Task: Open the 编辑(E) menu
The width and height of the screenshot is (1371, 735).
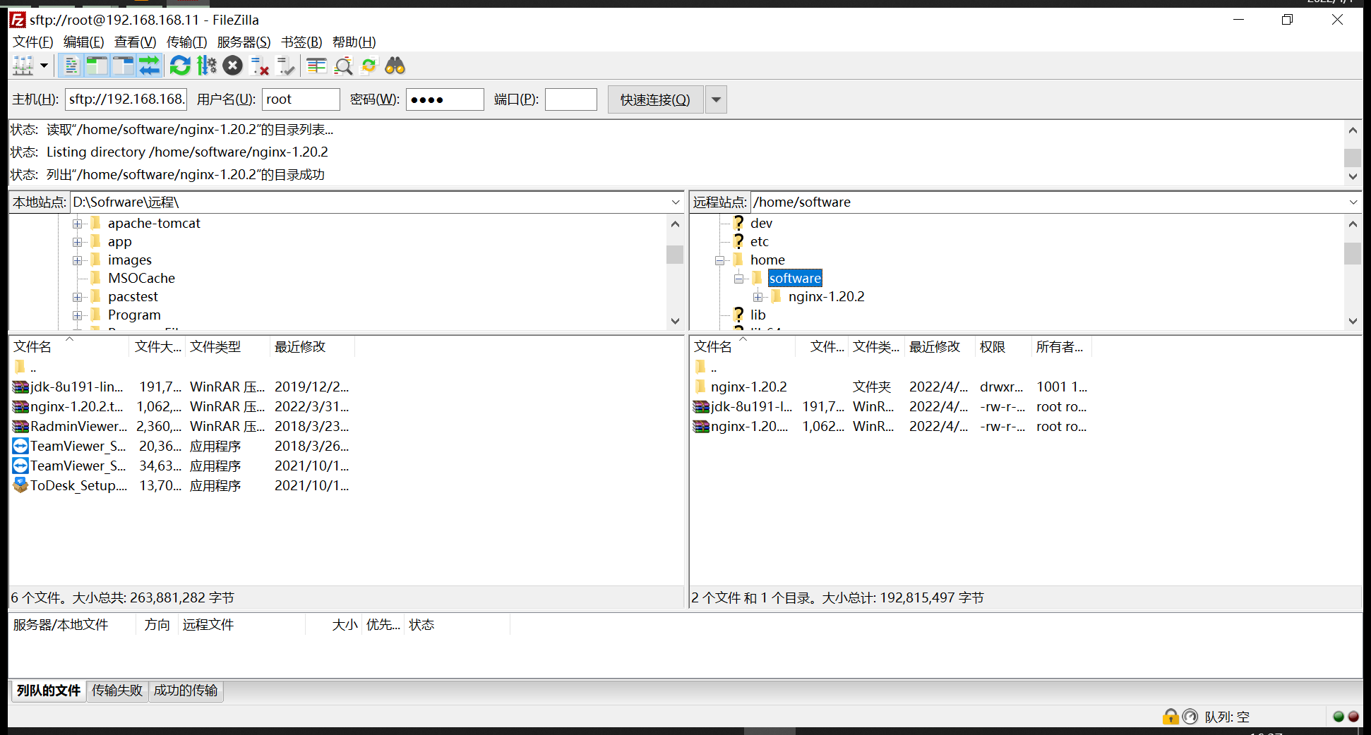Action: click(83, 42)
